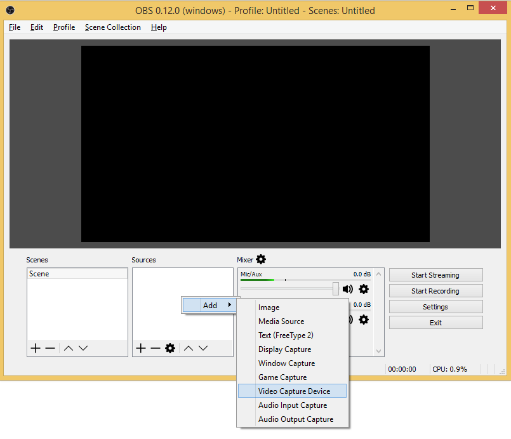This screenshot has width=511, height=439.
Task: Click the Mic/Aux volume slider handle
Action: (x=336, y=289)
